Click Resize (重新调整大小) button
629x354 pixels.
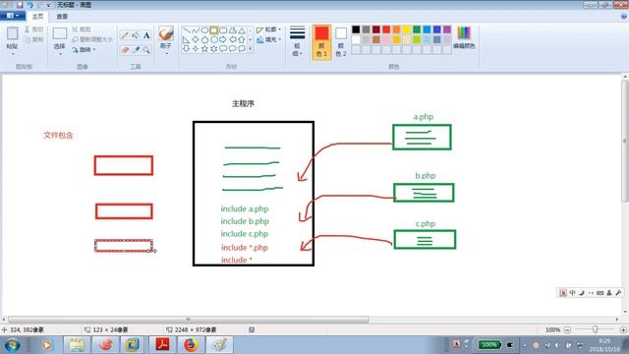point(92,39)
